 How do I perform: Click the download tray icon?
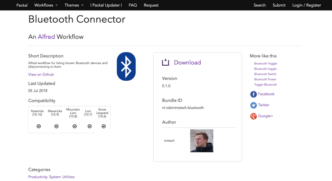tap(166, 62)
